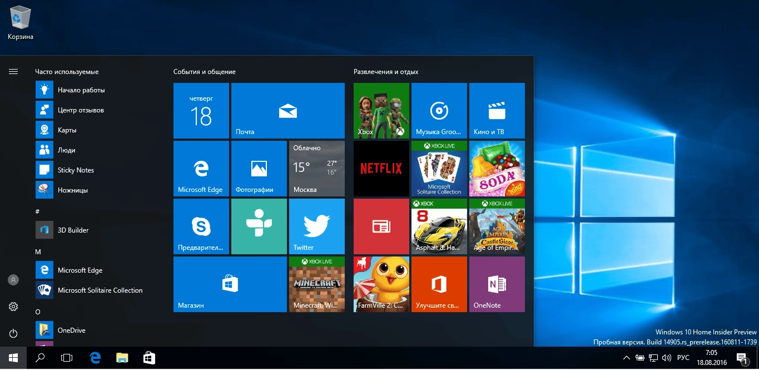This screenshot has height=370, width=759.
Task: Open the volume speaker tray icon
Action: (x=668, y=358)
